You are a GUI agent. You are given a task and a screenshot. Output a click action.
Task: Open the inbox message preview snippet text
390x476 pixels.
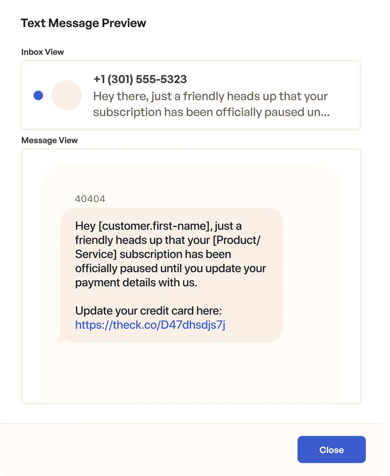[211, 104]
